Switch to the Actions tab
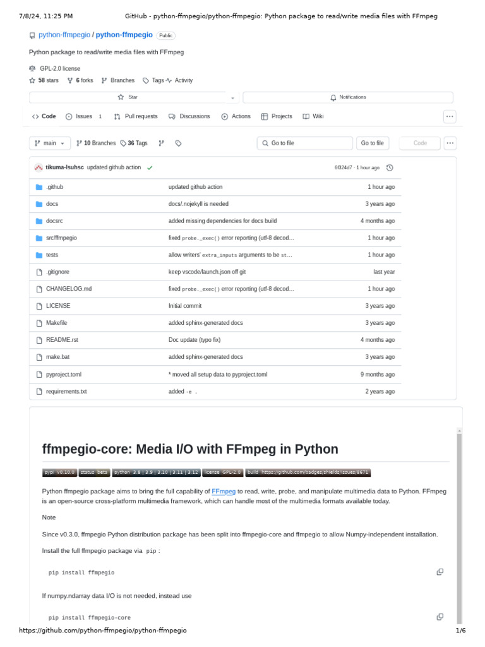Image resolution: width=485 pixels, height=647 pixels. 236,116
